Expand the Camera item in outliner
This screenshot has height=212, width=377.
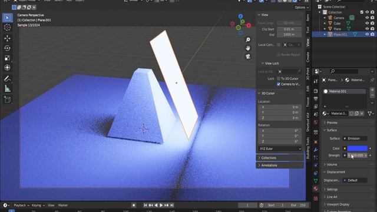tap(325, 18)
